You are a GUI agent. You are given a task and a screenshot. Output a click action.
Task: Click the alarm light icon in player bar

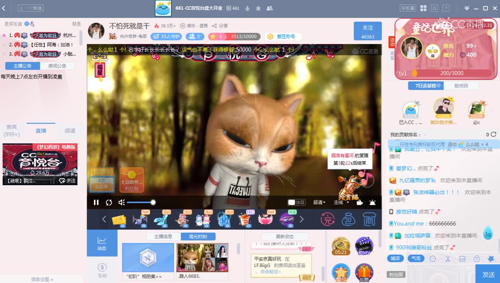pos(372,202)
